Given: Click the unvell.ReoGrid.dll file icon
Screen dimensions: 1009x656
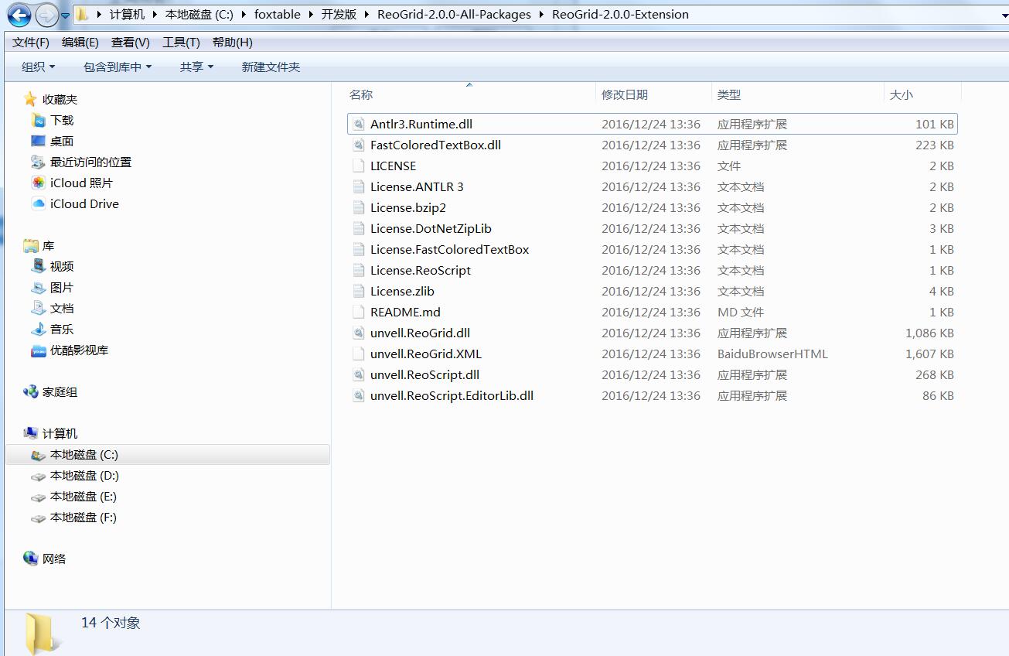Looking at the screenshot, I should coord(358,333).
